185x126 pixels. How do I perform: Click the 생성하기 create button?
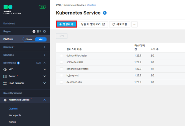(66, 24)
